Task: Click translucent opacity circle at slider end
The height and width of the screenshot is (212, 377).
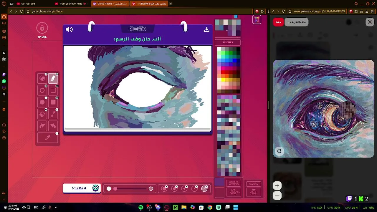Action: point(151,189)
